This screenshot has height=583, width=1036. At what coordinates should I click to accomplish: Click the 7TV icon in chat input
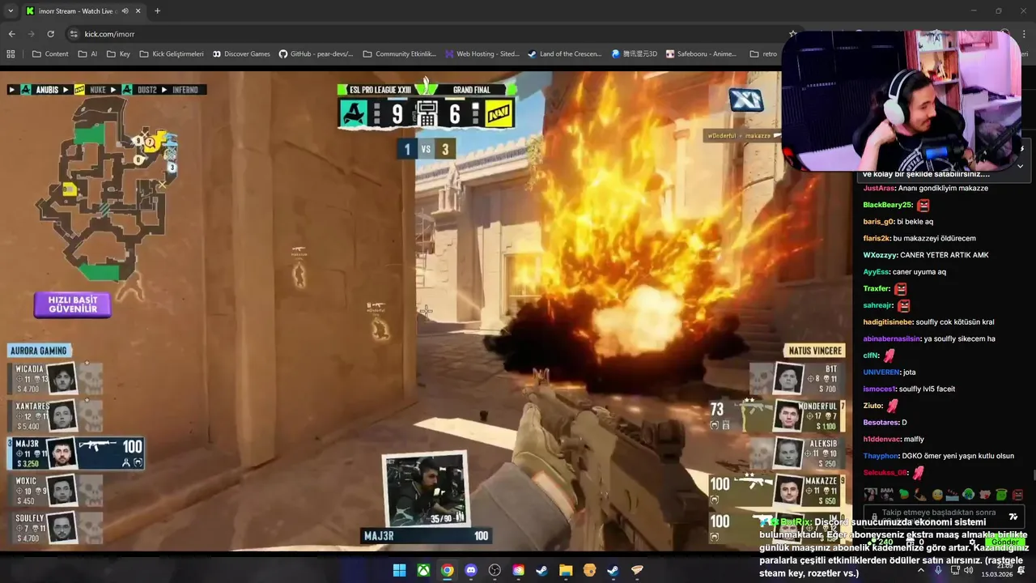(x=1013, y=517)
